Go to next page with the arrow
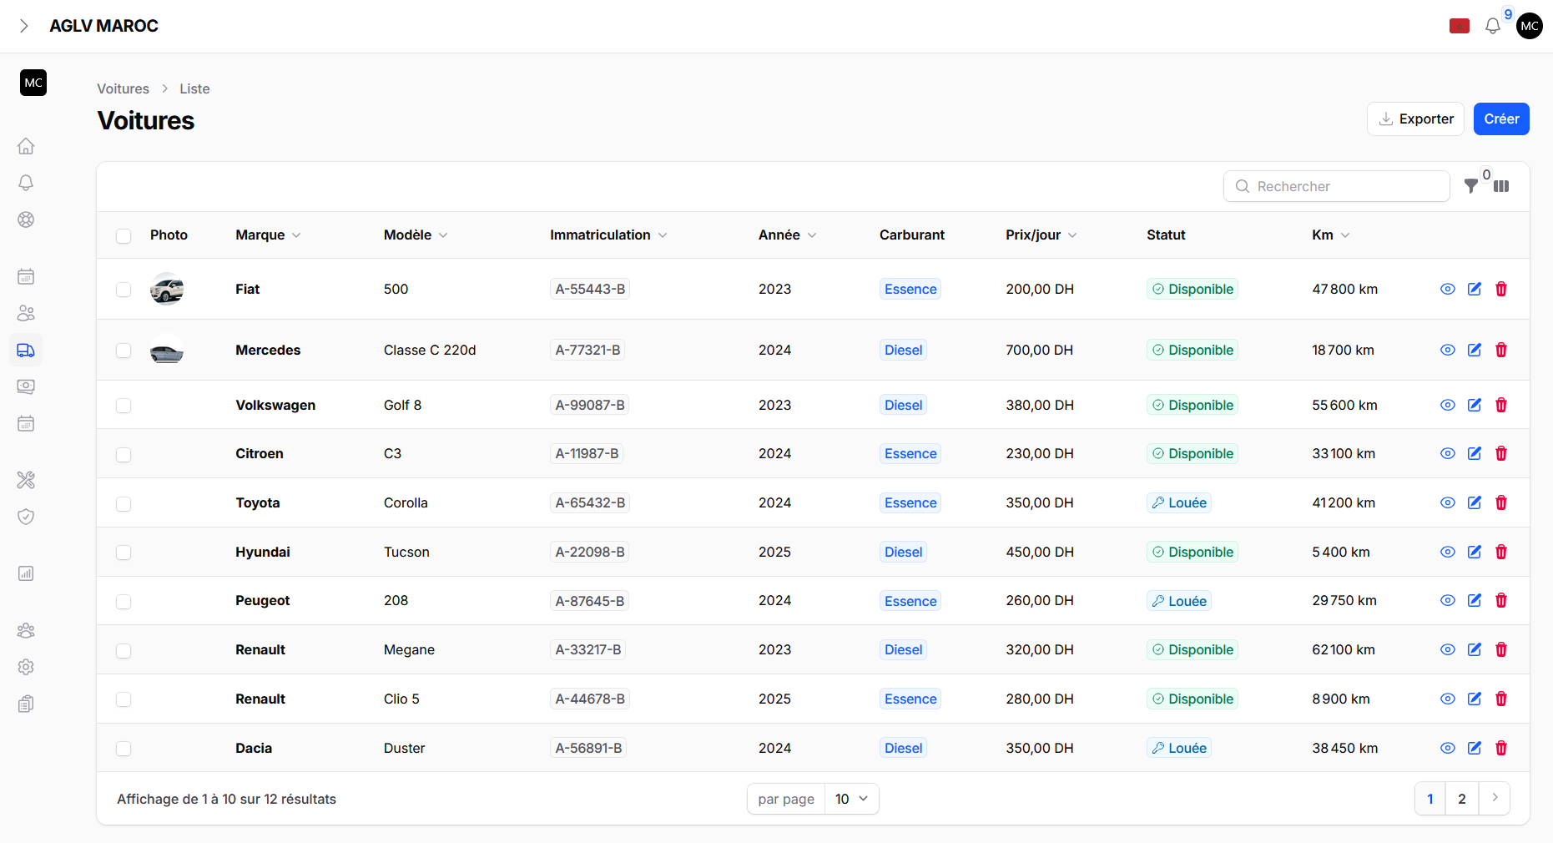This screenshot has width=1553, height=843. click(1495, 799)
